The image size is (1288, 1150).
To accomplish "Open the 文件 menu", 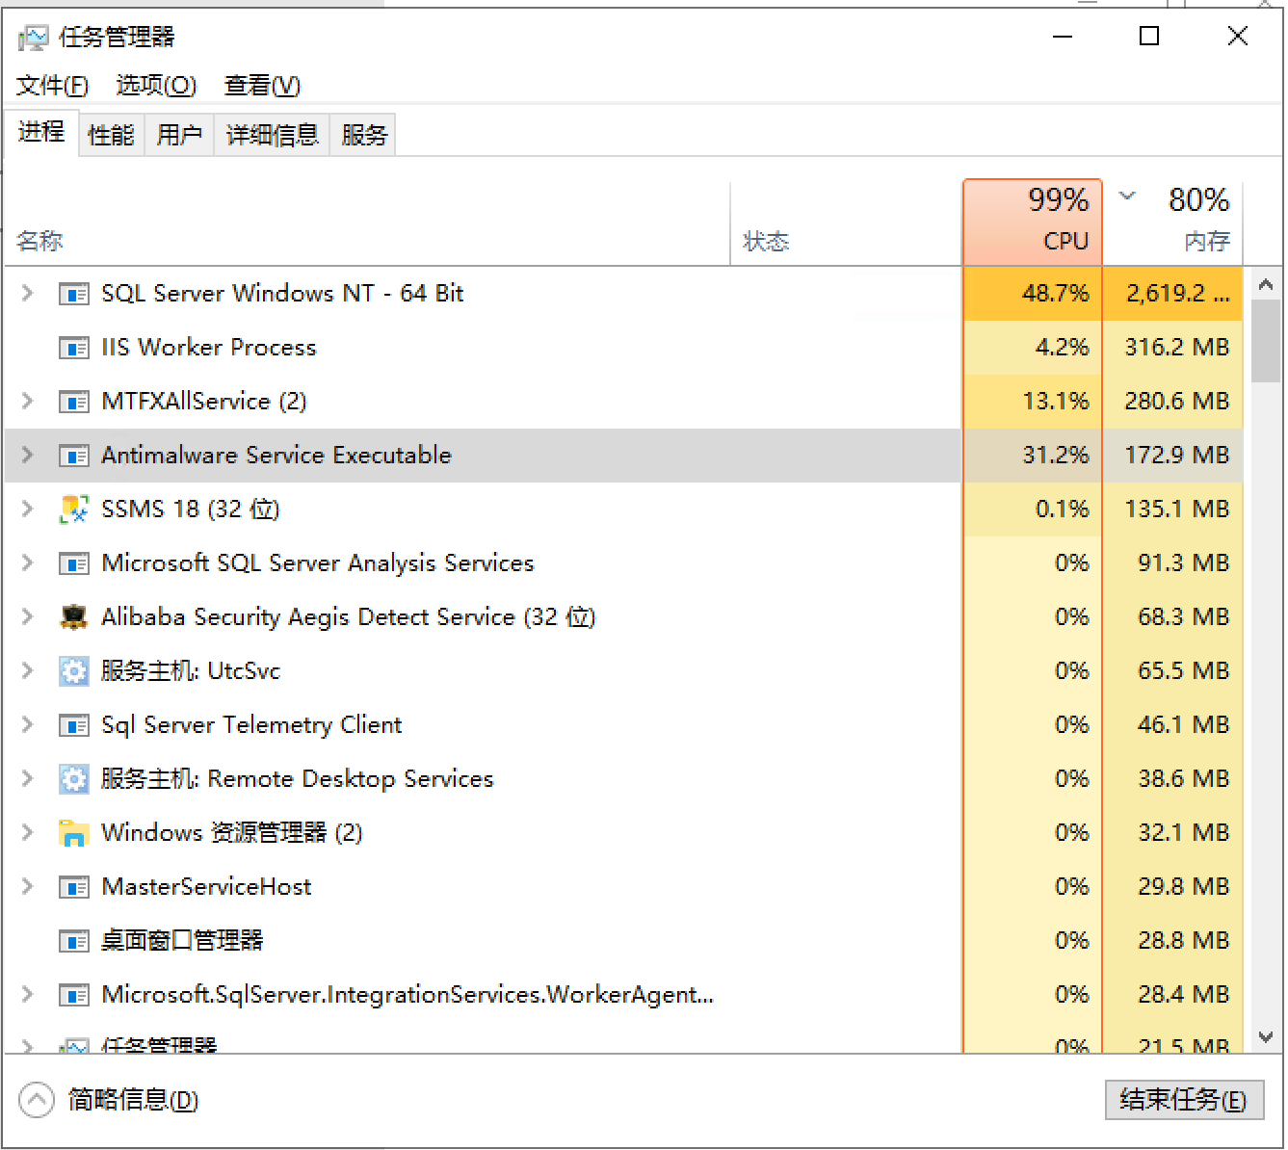I will tap(52, 86).
